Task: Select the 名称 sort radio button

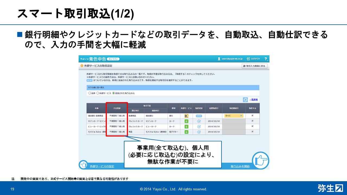Action: (90, 93)
